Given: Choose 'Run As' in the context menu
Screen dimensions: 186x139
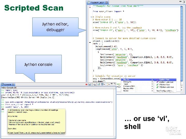Looking at the screenshot, I should pyautogui.click(x=137, y=80).
